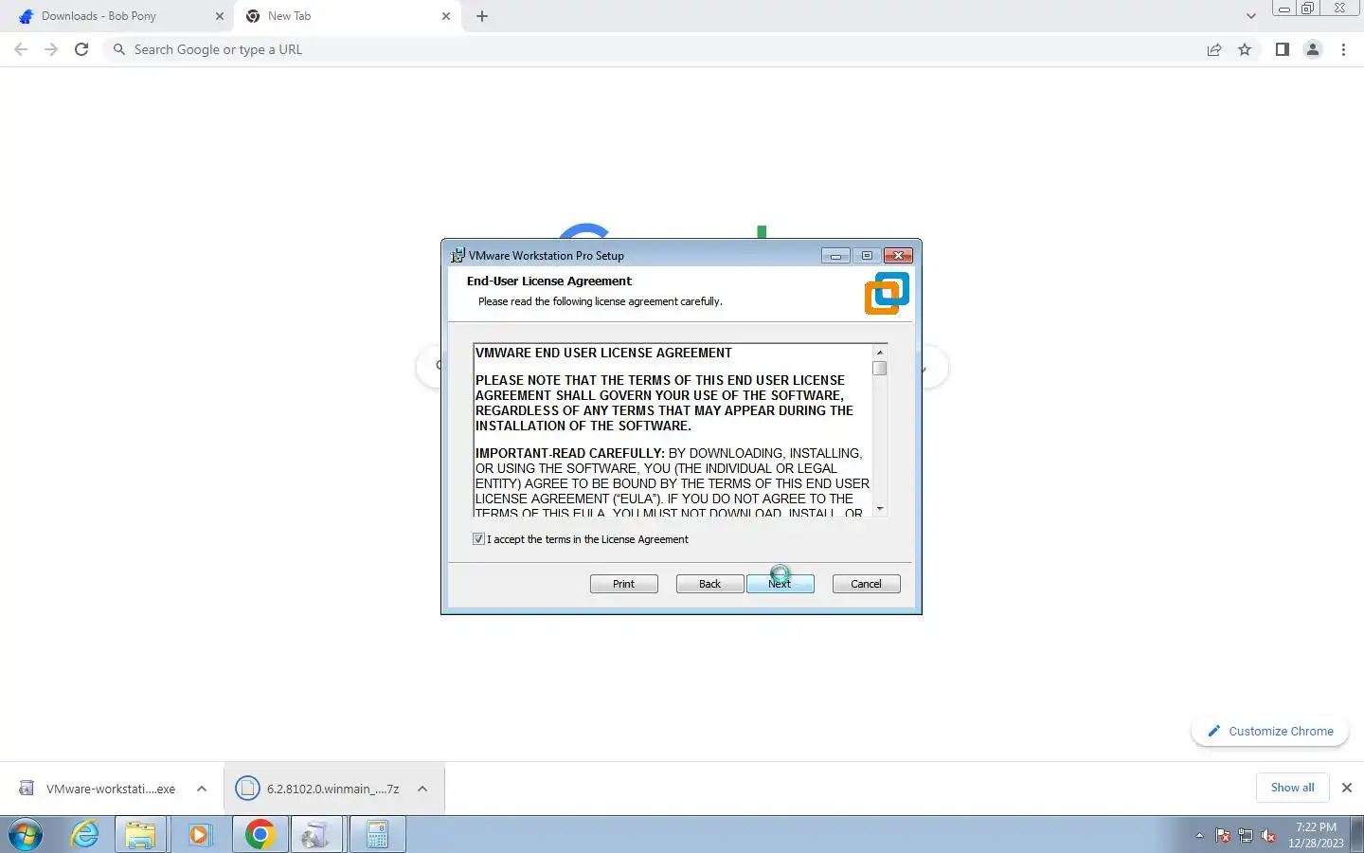
Task: Click VMware setup installer icon in title bar
Action: click(458, 255)
